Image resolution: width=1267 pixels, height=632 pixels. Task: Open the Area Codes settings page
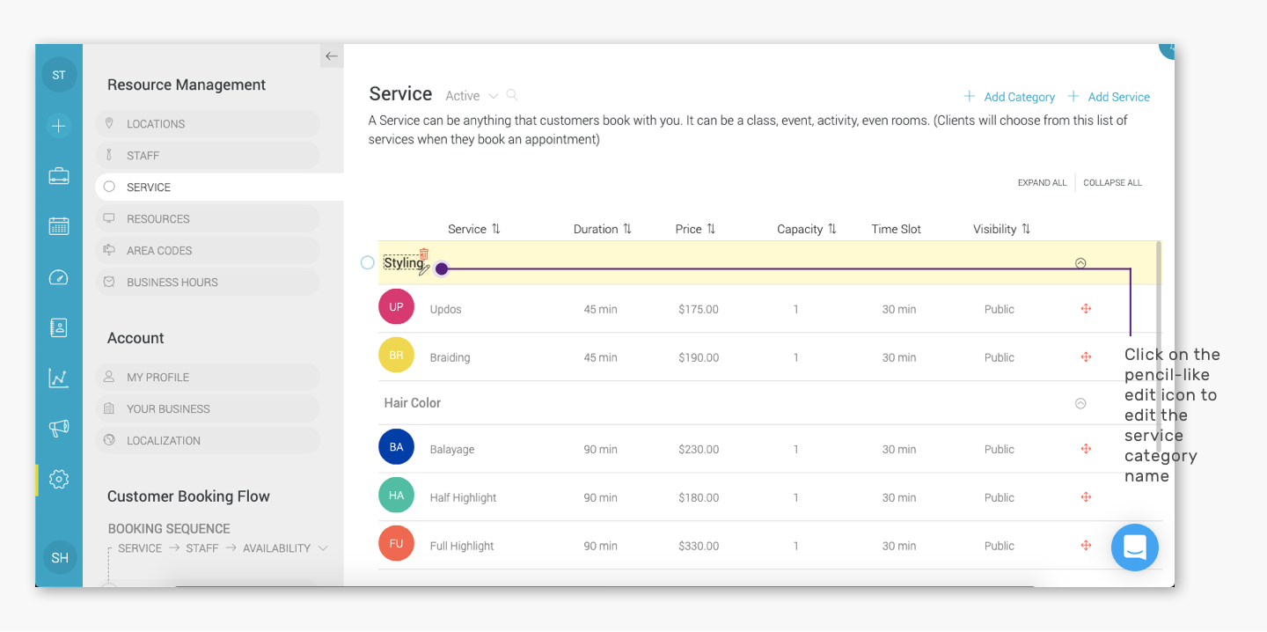(x=208, y=251)
